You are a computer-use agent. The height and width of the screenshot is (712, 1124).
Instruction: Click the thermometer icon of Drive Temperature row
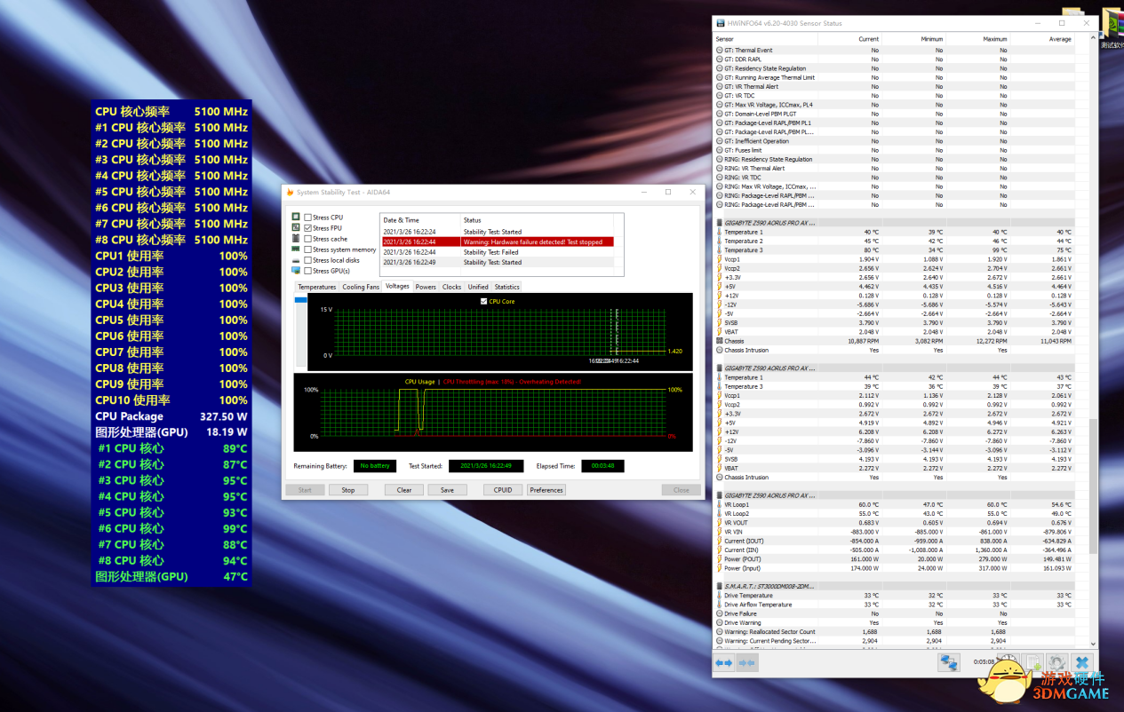(719, 596)
